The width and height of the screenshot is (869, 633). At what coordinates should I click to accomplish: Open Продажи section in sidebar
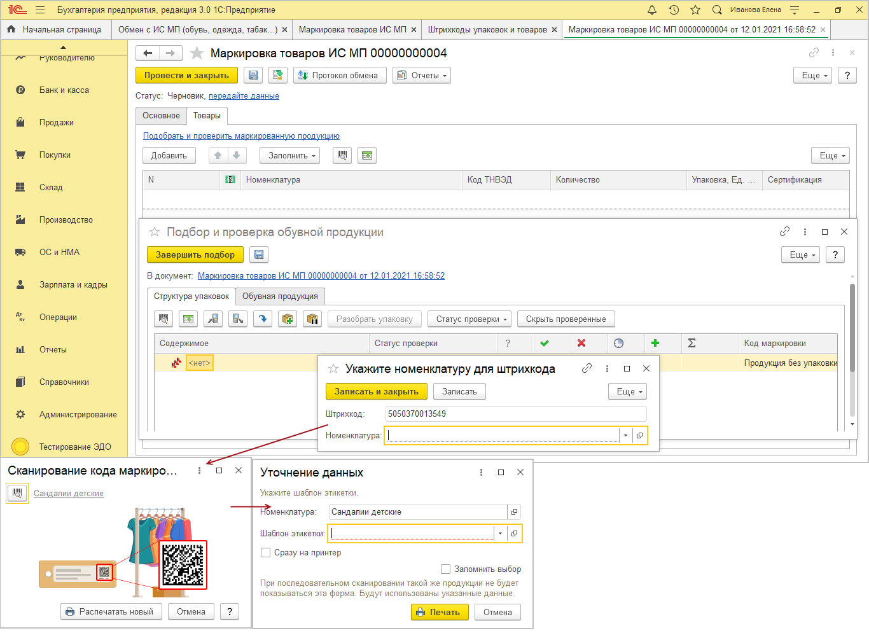[x=57, y=122]
